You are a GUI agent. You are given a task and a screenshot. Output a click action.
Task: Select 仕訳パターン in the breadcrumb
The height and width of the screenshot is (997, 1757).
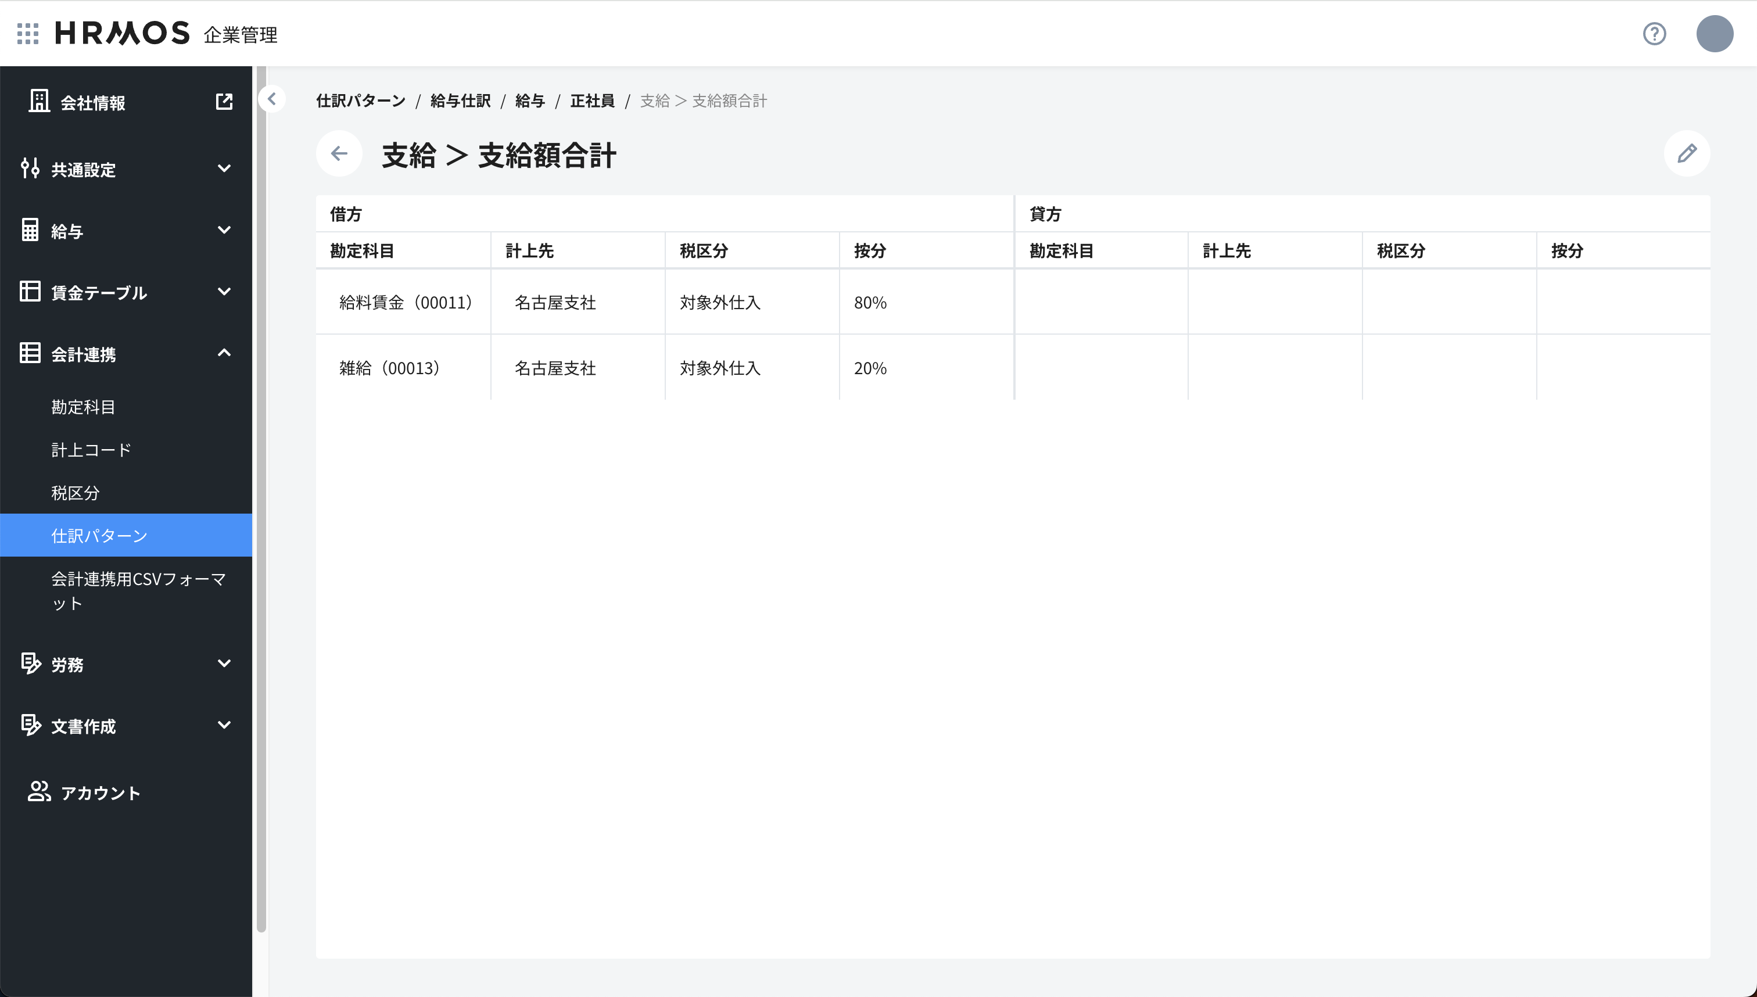[361, 101]
